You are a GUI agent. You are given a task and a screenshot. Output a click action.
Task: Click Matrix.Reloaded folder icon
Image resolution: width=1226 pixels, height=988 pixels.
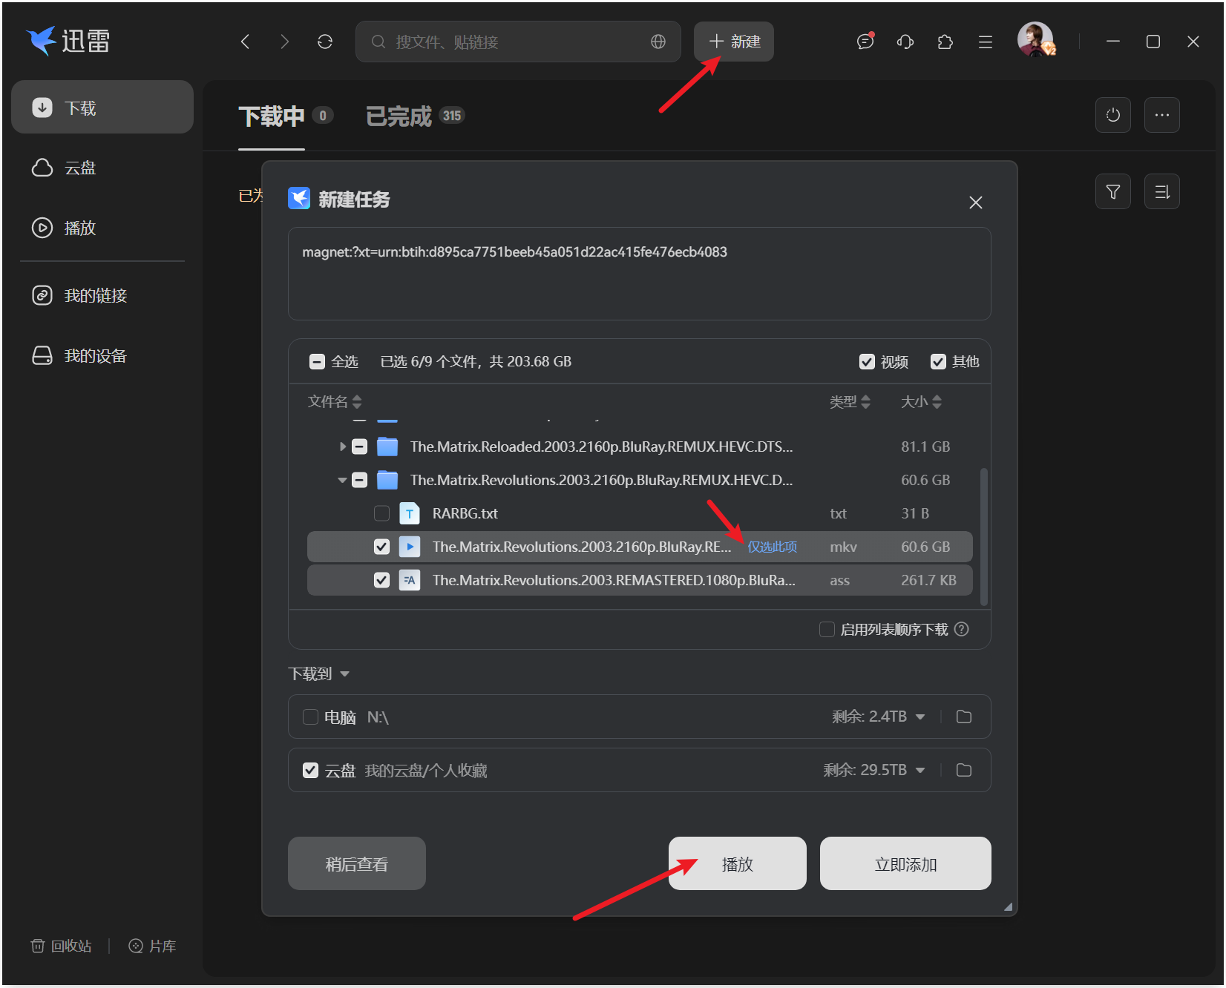pyautogui.click(x=387, y=447)
